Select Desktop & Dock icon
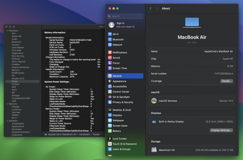Screen dimensions: 243x160 [110, 110]
